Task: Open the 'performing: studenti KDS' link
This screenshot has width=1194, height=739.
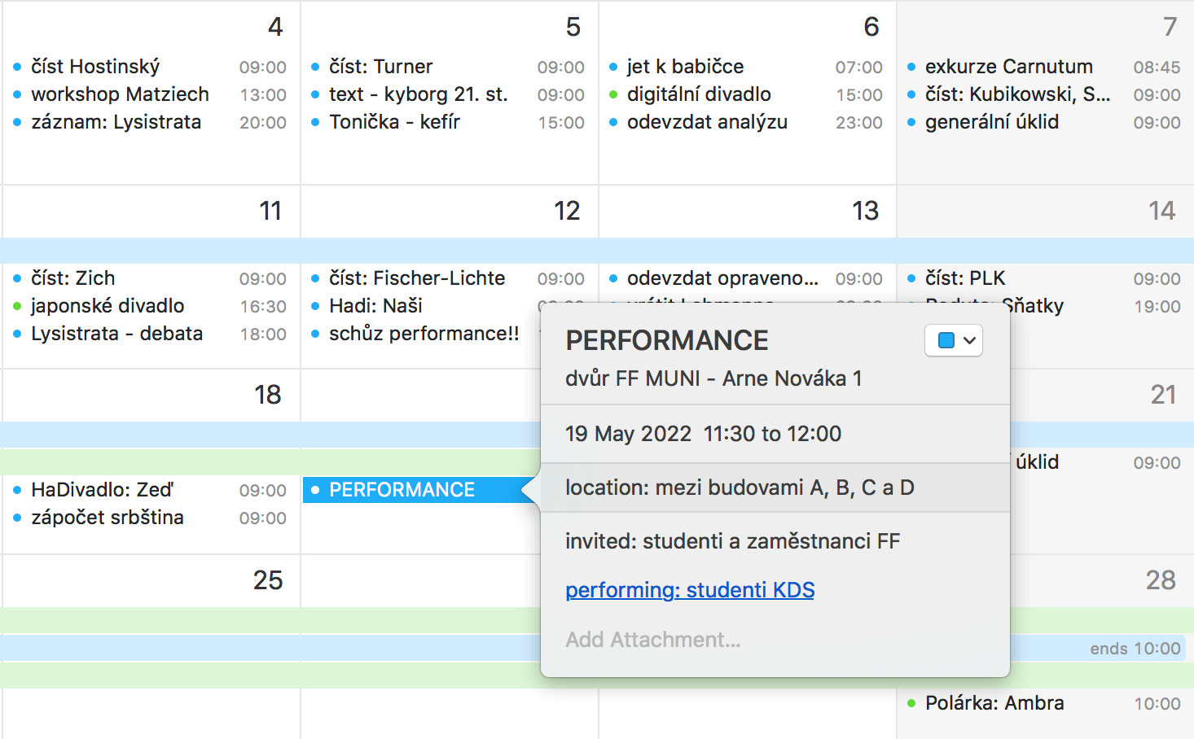Action: coord(690,590)
